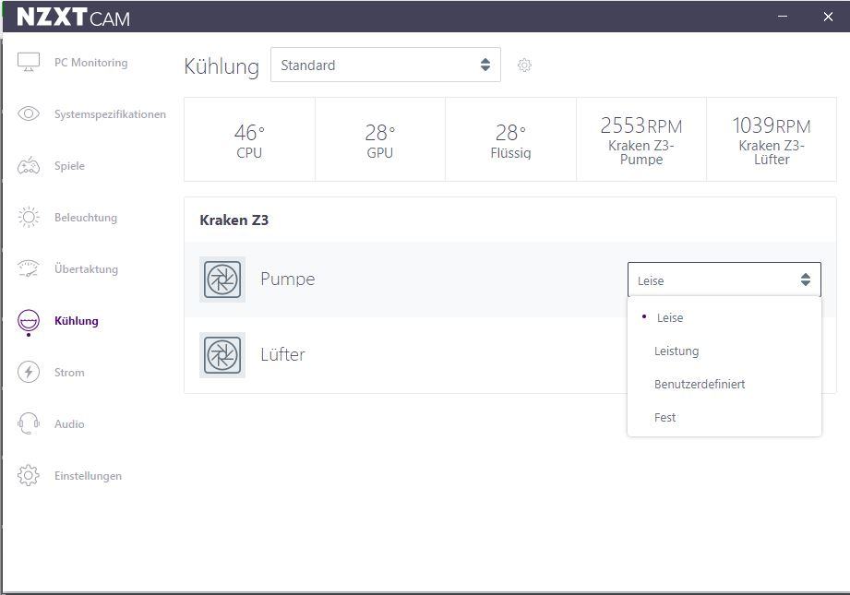Click the Pumpe fan icon

[x=222, y=280]
